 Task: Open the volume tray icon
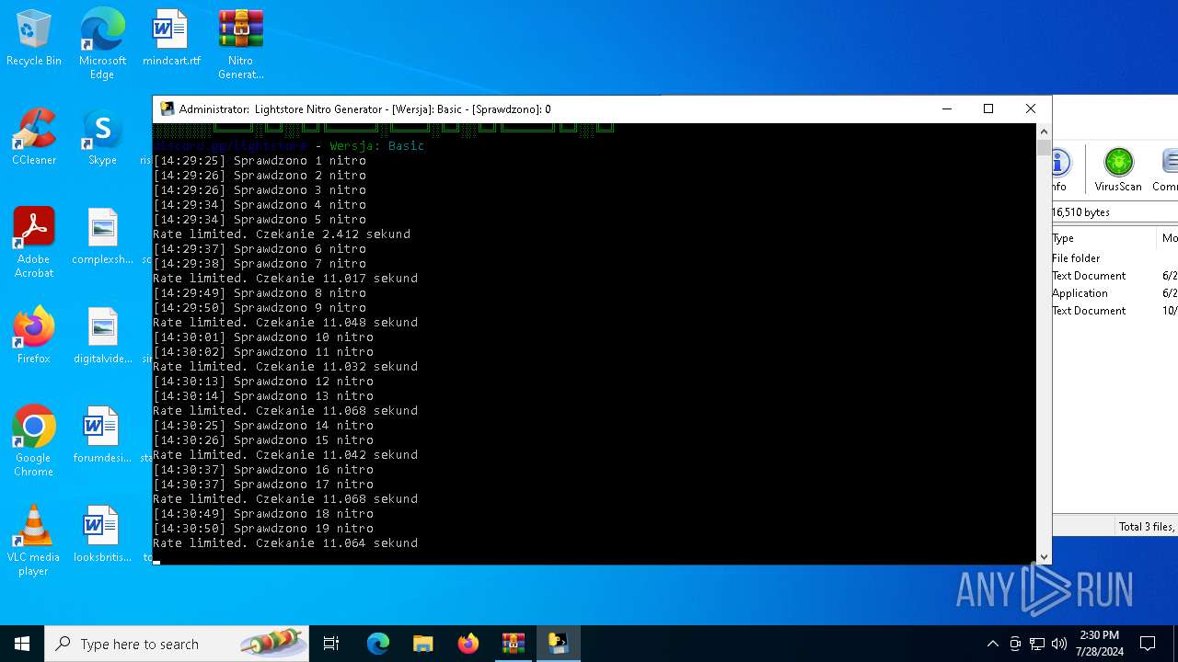(1059, 644)
